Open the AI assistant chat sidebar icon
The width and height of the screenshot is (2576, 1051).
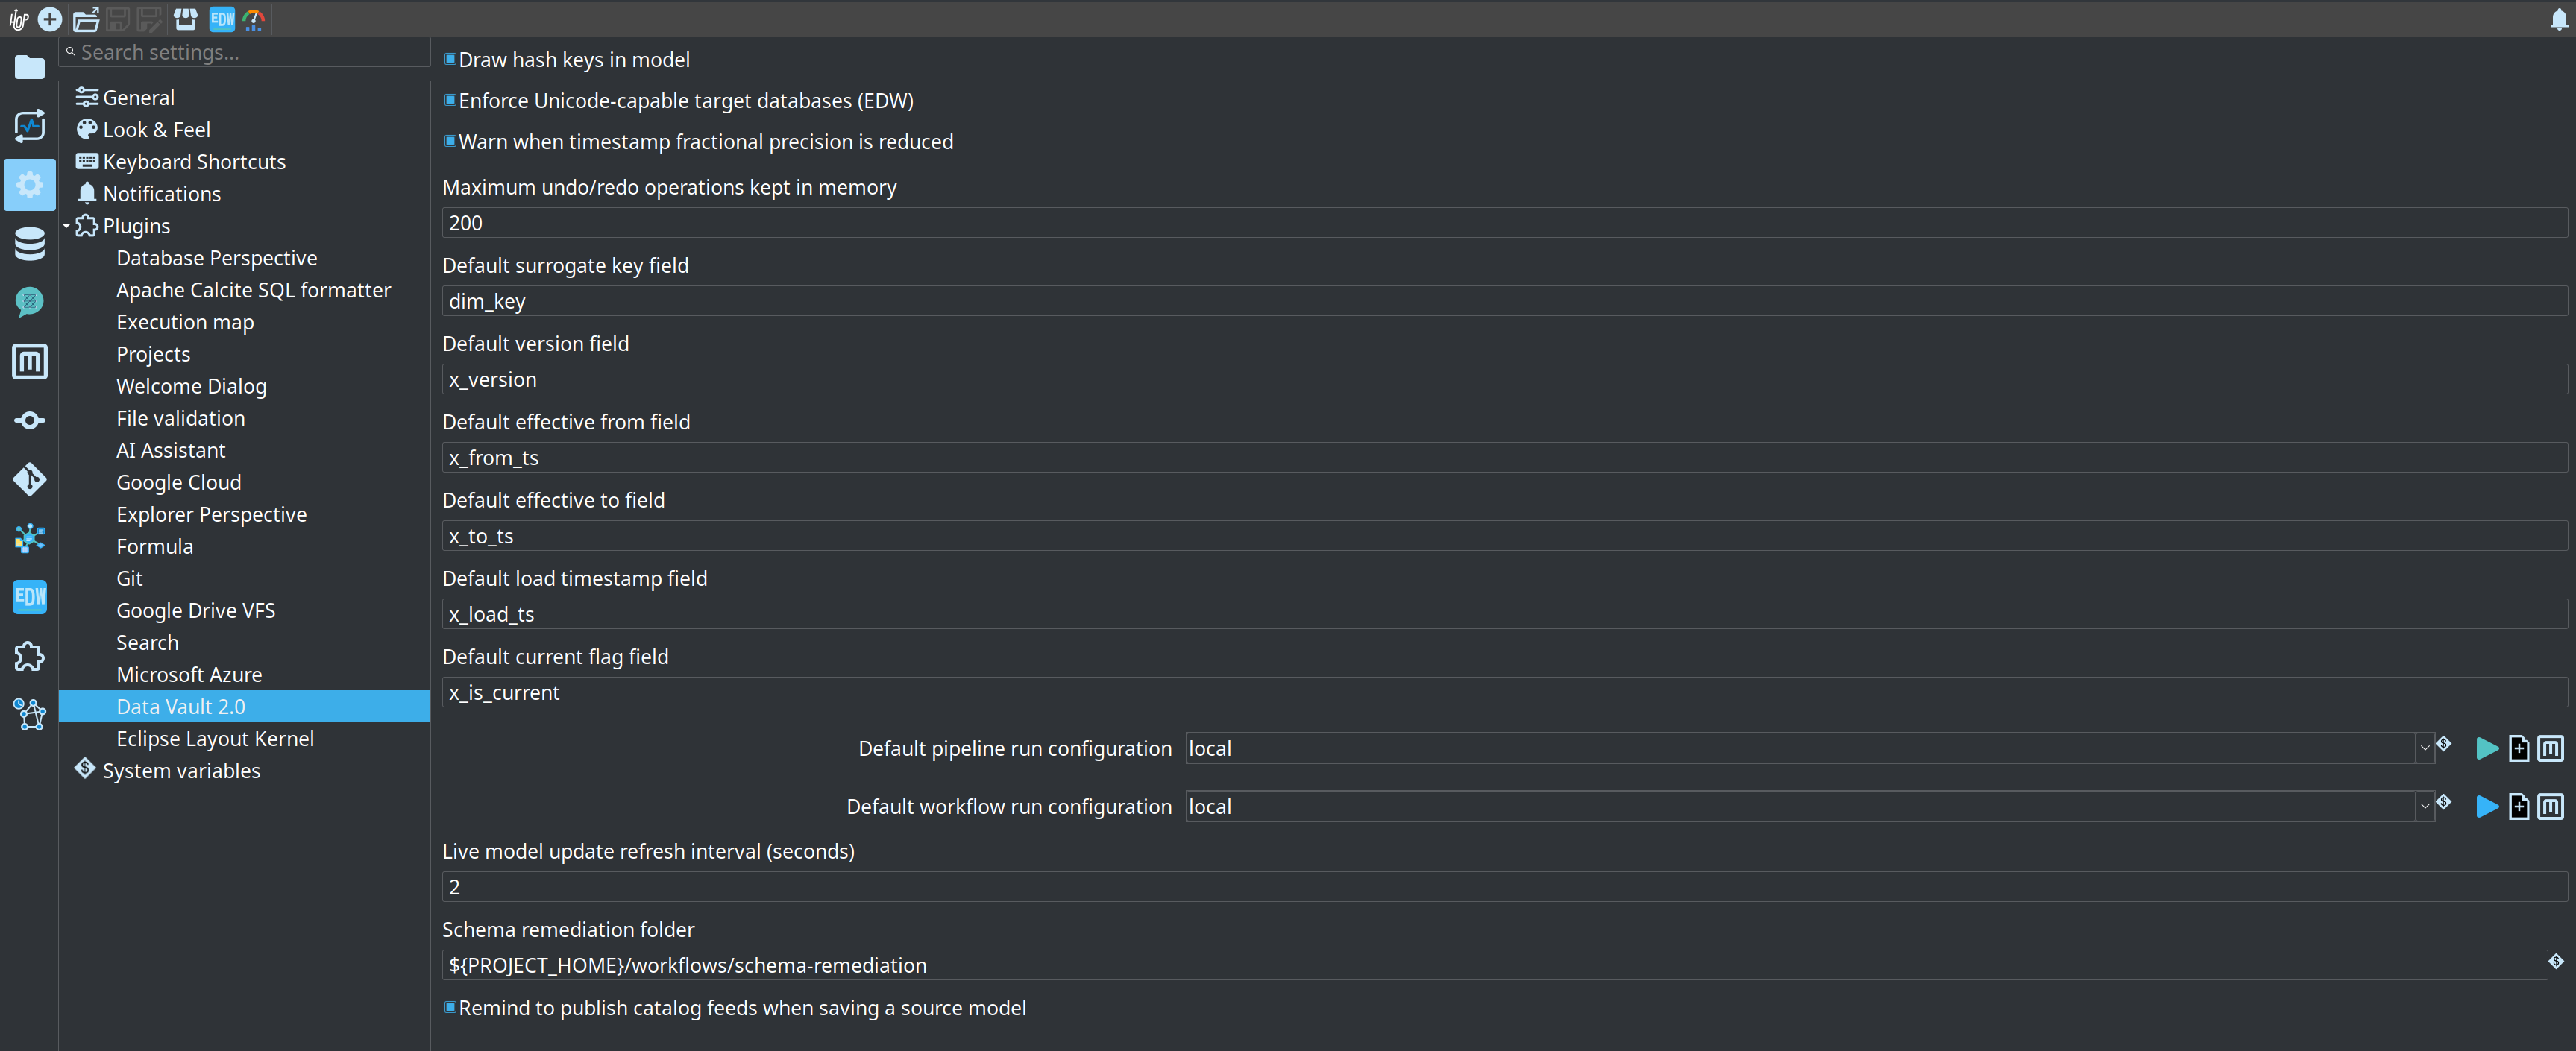[30, 302]
